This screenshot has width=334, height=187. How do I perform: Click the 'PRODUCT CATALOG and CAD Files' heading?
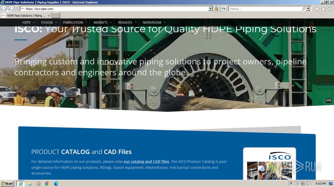[x=81, y=152]
